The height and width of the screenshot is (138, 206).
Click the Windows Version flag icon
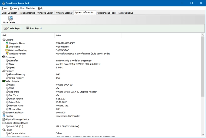(7, 54)
